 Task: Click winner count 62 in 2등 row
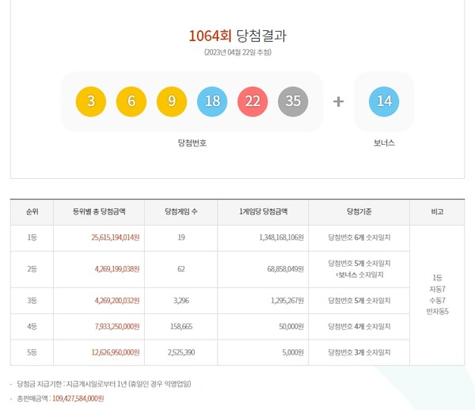pos(181,269)
